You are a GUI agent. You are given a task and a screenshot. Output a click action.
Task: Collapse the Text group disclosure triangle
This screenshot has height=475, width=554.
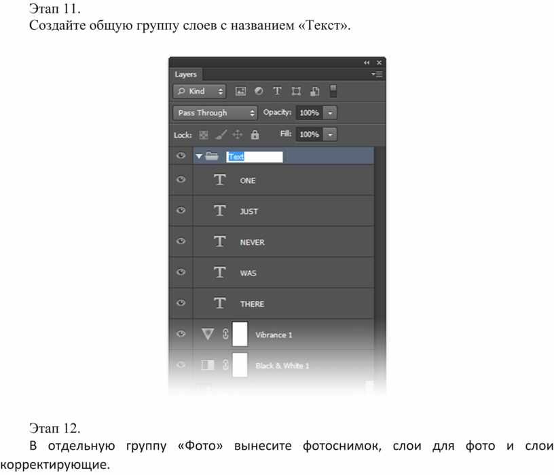(199, 156)
